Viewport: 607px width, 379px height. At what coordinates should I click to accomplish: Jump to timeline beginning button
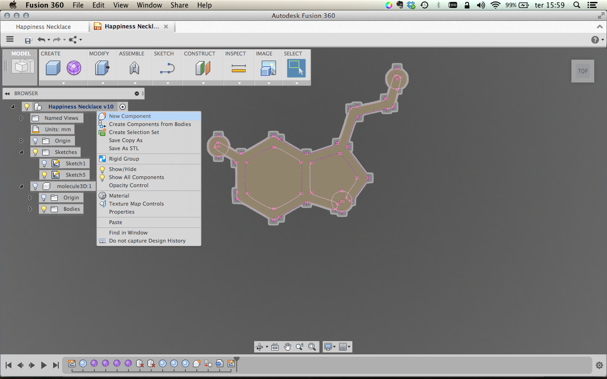[8, 365]
